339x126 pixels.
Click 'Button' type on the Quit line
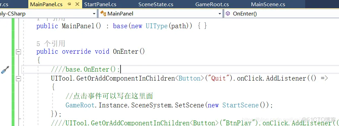(190, 78)
